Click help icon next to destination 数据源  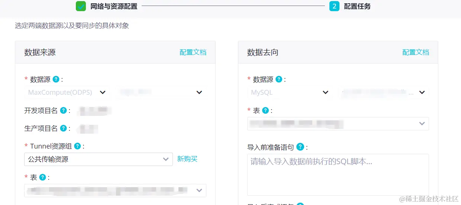[279, 79]
